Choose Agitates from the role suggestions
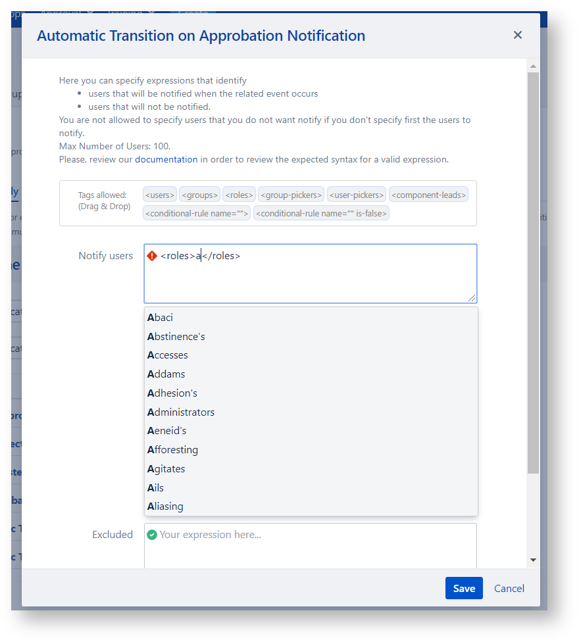This screenshot has width=579, height=642. pyautogui.click(x=166, y=469)
